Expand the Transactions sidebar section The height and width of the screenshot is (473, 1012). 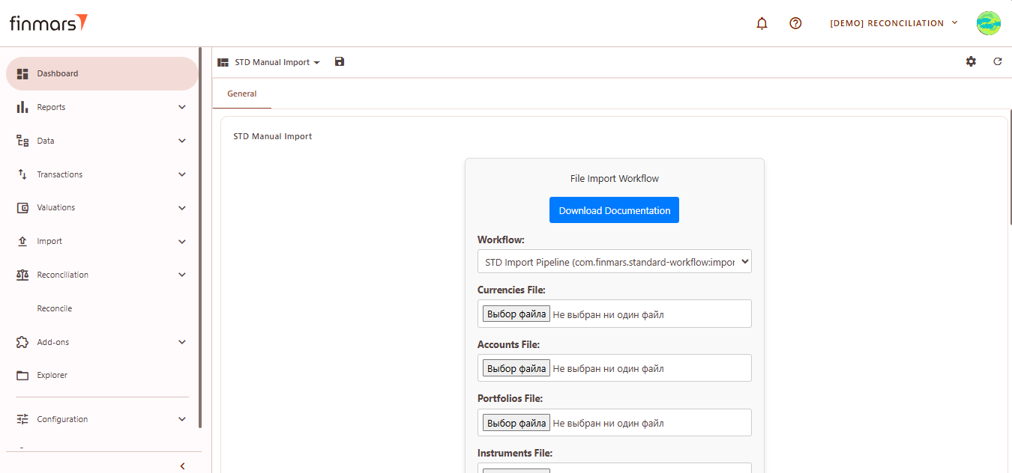(101, 174)
